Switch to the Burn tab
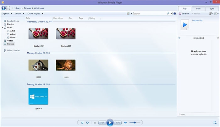The width and height of the screenshot is (220, 127). coord(198,9)
